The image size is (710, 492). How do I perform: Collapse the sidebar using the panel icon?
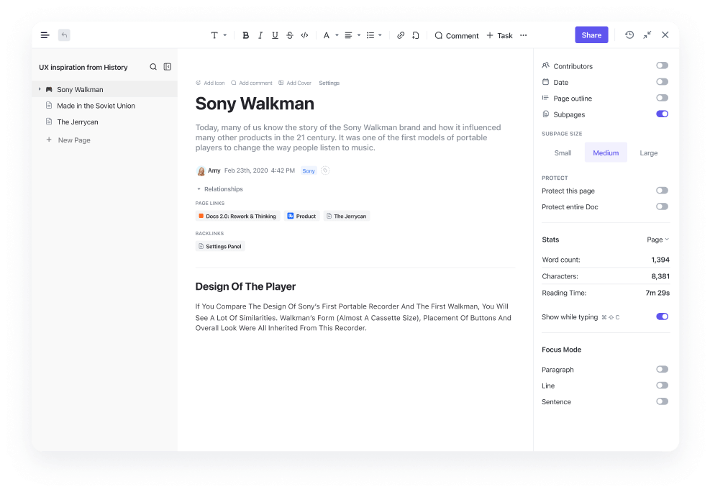(167, 66)
